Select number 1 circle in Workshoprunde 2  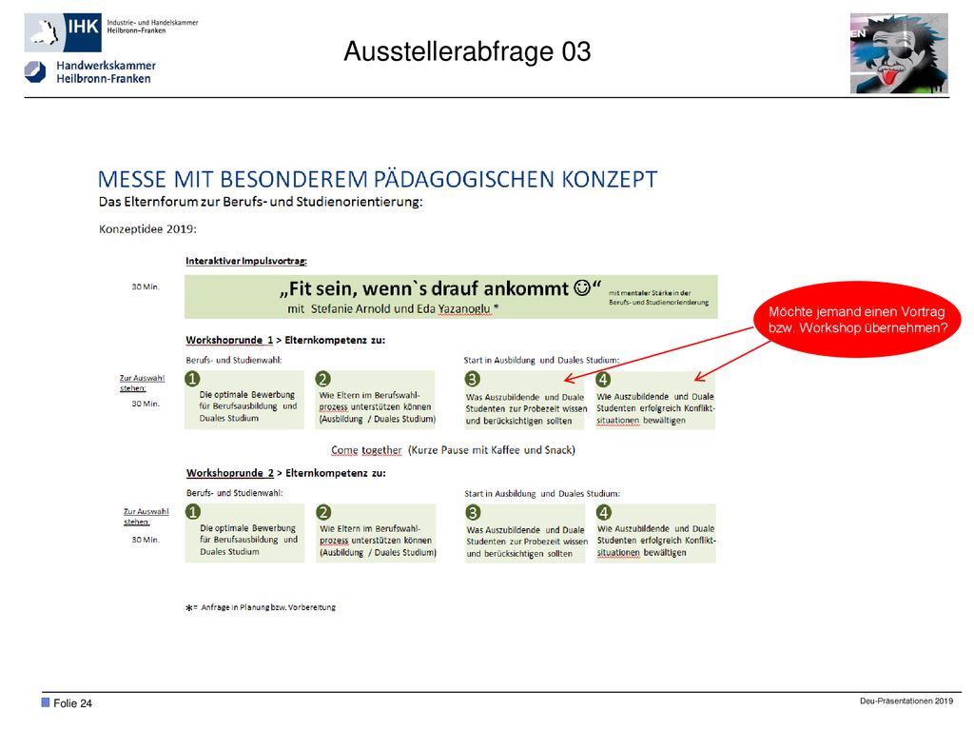tap(193, 511)
